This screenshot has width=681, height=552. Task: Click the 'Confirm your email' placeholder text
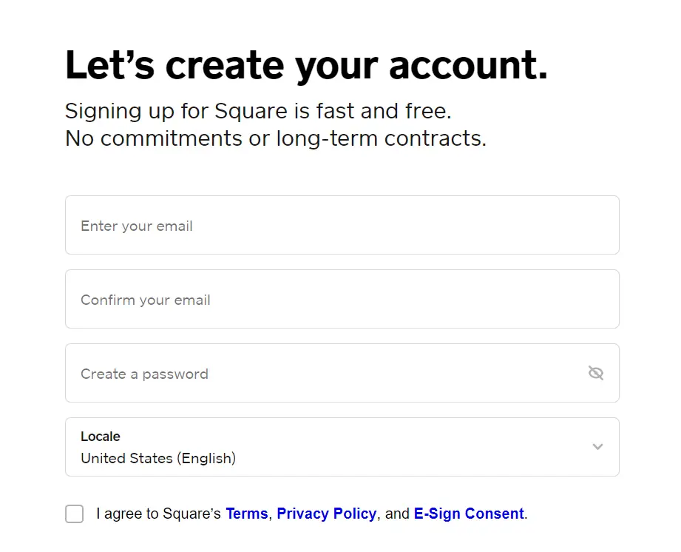pyautogui.click(x=146, y=300)
